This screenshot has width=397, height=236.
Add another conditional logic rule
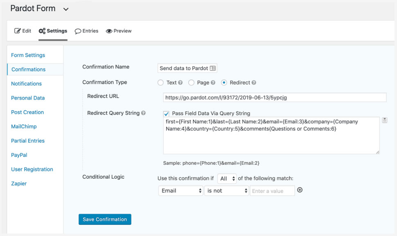[300, 190]
